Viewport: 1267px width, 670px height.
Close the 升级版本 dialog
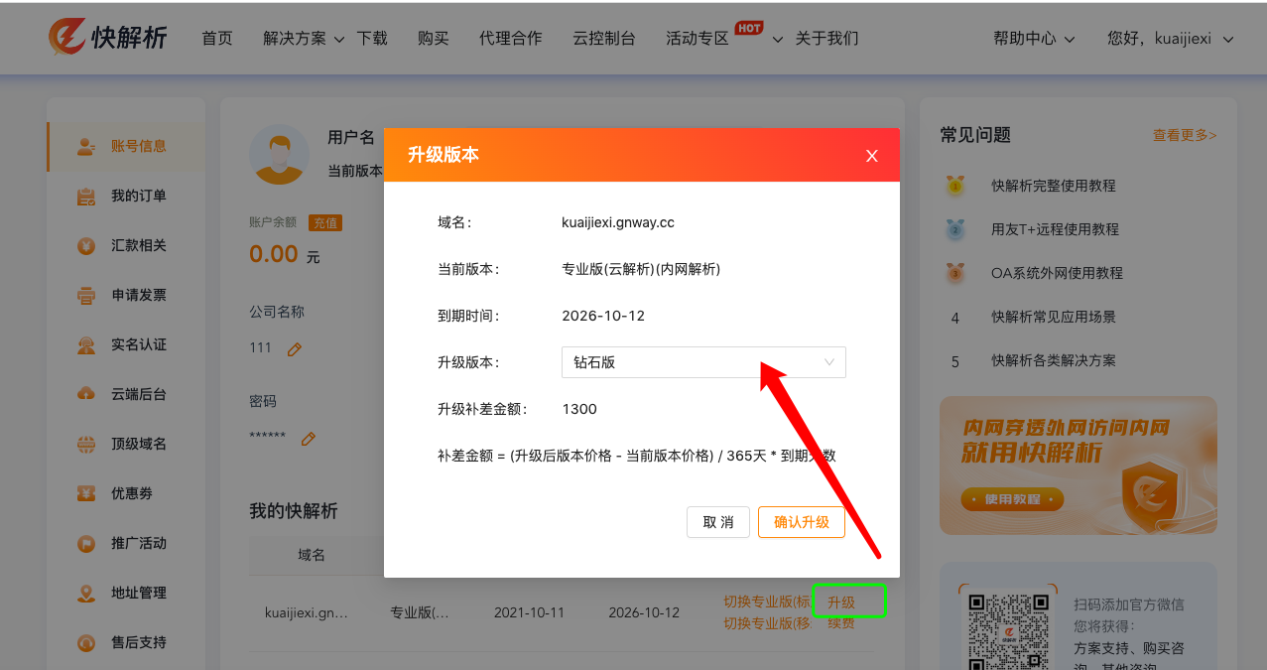(872, 156)
